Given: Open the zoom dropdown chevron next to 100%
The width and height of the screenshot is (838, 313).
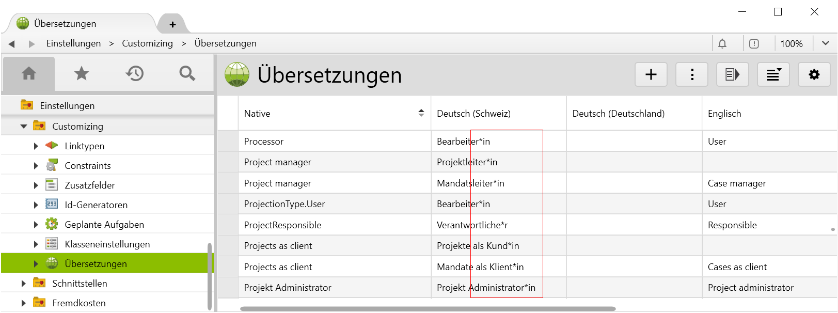Looking at the screenshot, I should [825, 43].
